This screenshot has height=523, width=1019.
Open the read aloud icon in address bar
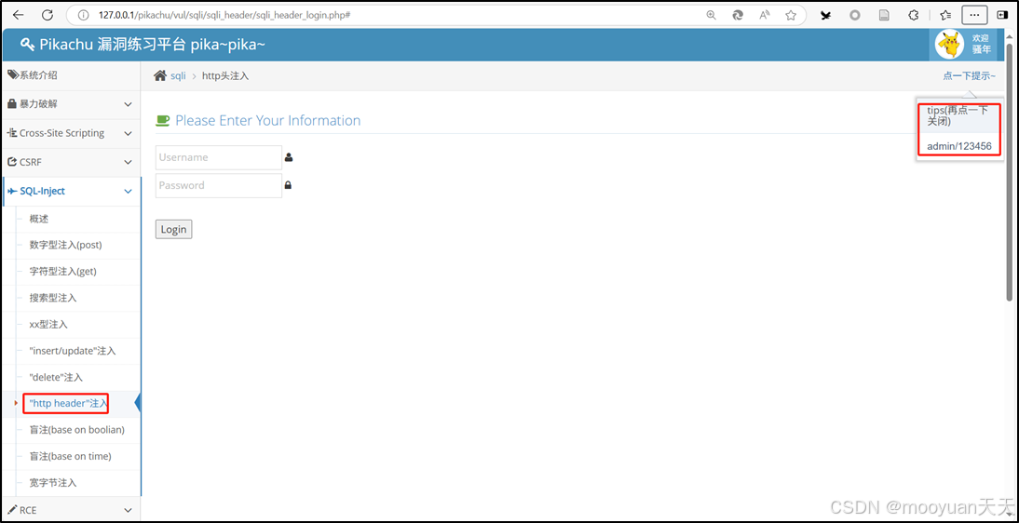pos(765,14)
